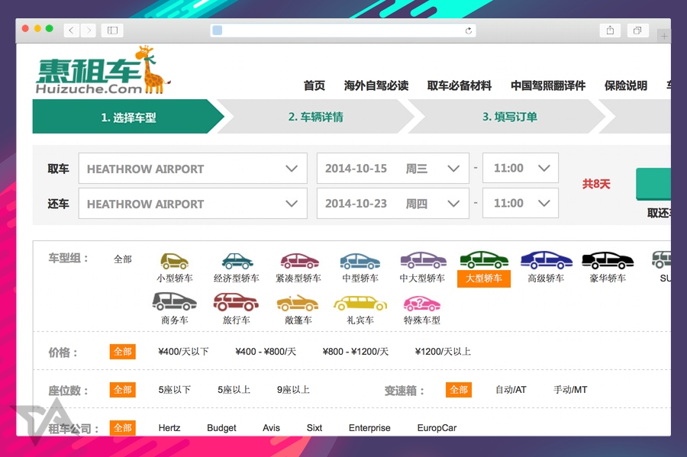Switch to the 2. 车辆详情 step tab
This screenshot has width=687, height=457.
[318, 117]
